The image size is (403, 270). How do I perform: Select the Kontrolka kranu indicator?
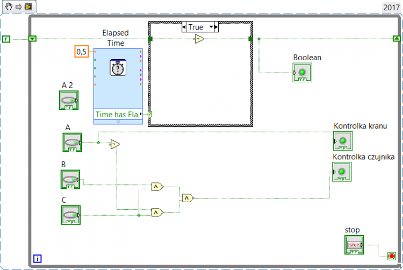pyautogui.click(x=343, y=141)
